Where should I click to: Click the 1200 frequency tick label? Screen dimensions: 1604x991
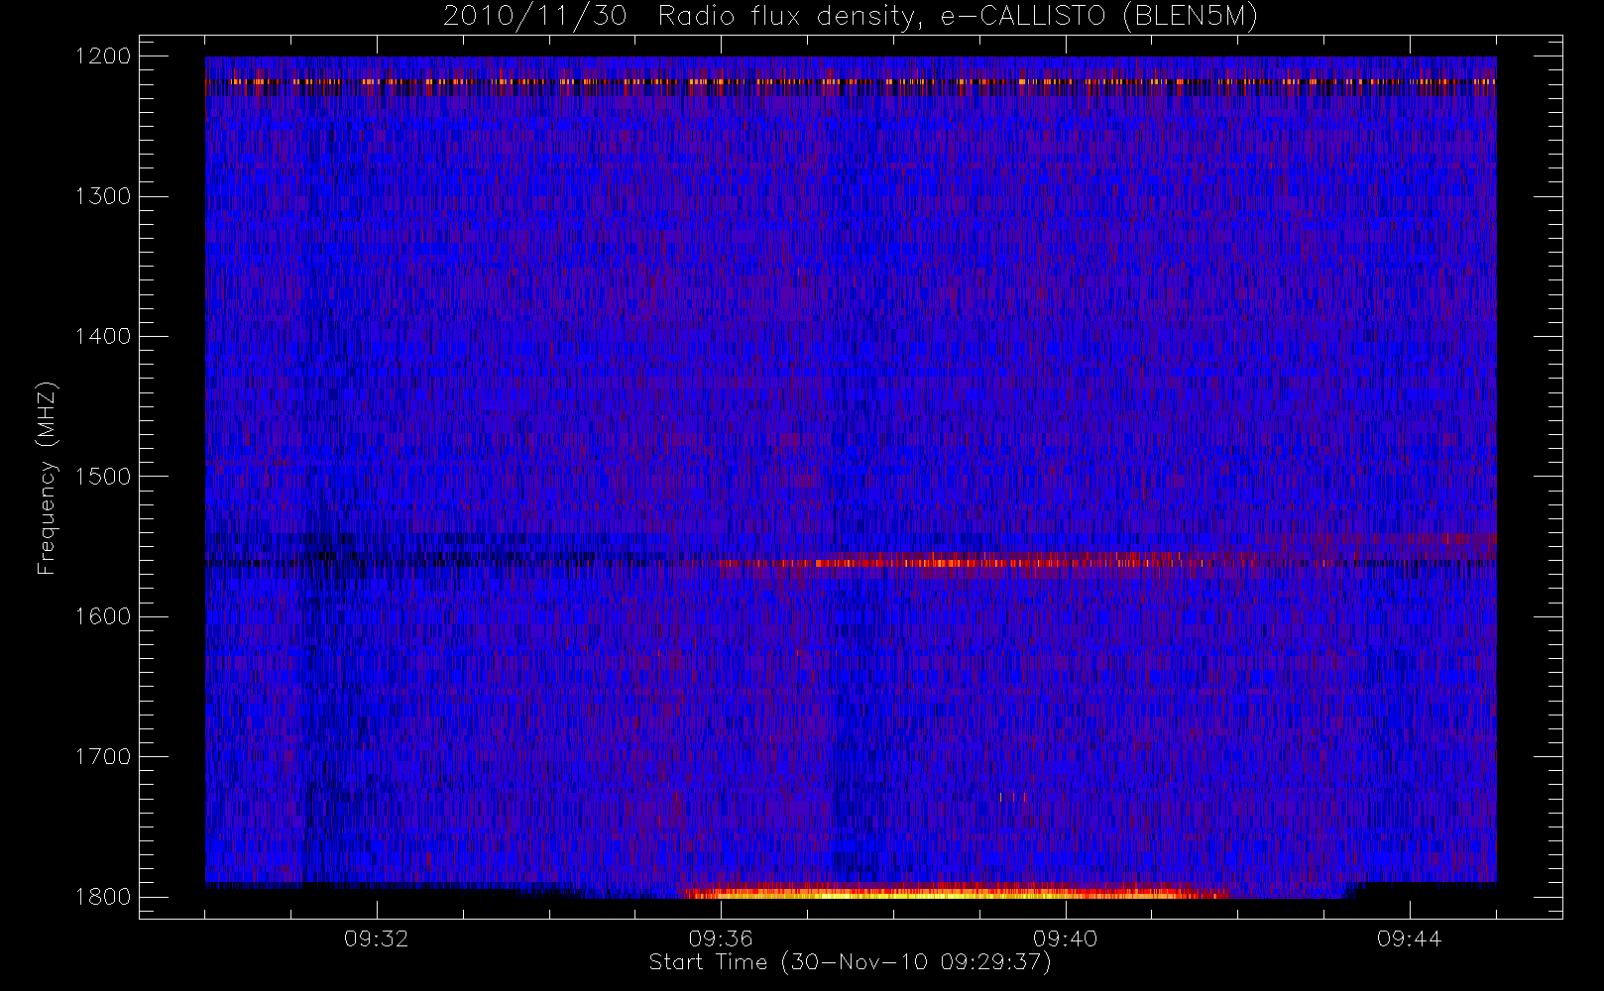click(x=103, y=56)
